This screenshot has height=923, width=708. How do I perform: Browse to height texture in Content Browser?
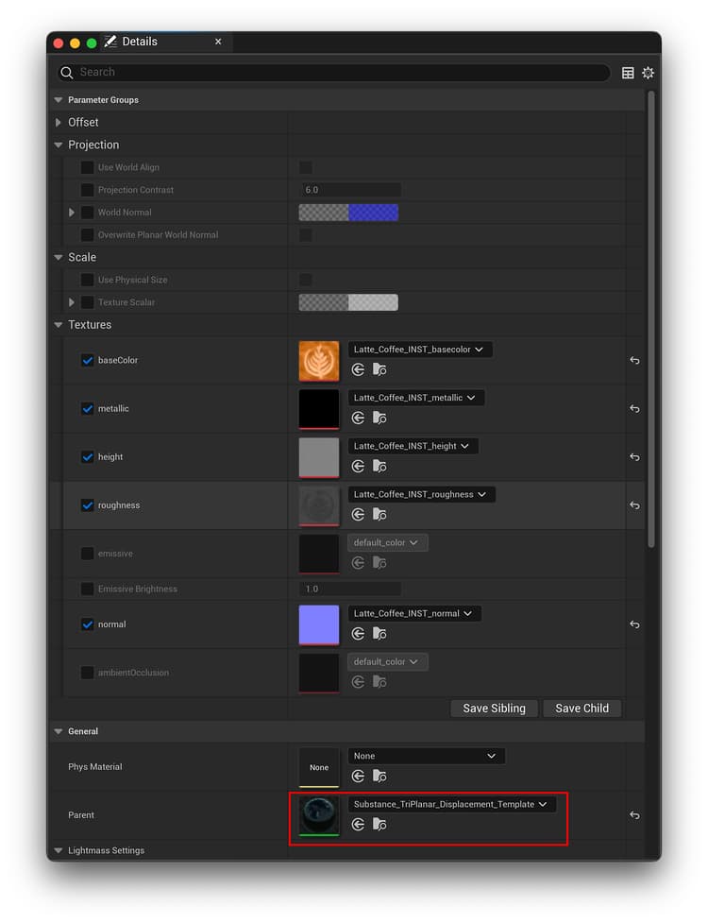click(379, 466)
